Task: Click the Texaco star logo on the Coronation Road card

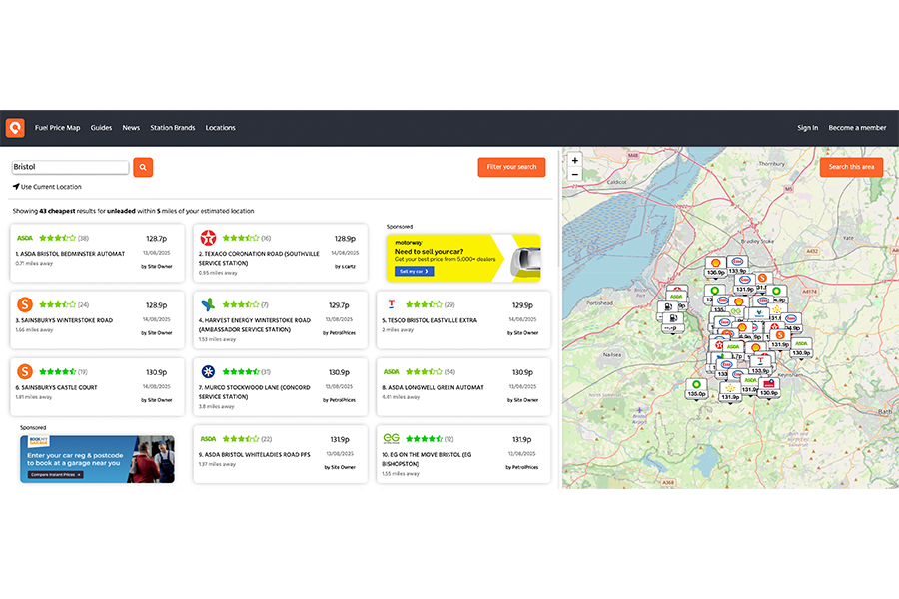Action: 208,238
